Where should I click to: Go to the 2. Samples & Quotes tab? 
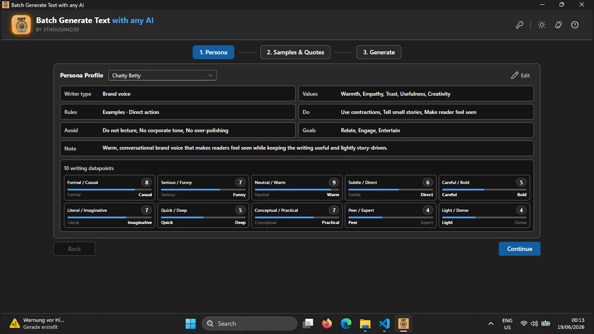296,52
